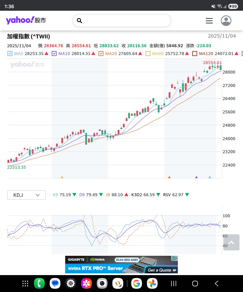Viewport: 243px width, 292px height.
Task: Uncheck the MA5 moving average checkbox
Action: coord(10,54)
